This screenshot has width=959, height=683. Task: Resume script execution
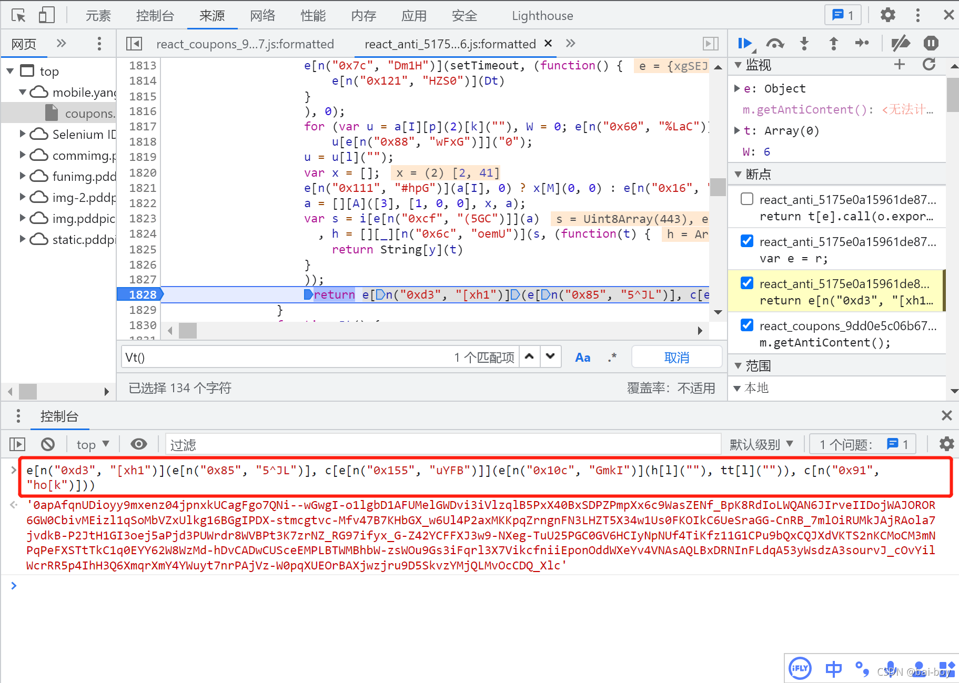(745, 44)
